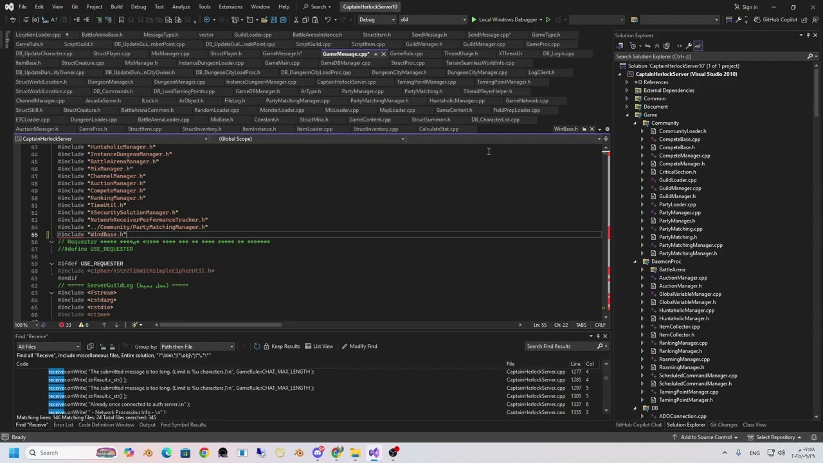Open the All Files scope dropdown
Screen dimensions: 823x463
(x=48, y=347)
